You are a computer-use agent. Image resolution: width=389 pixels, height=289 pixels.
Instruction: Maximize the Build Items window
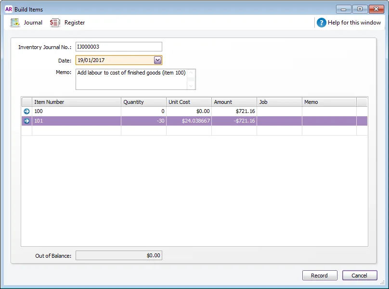[360, 9]
